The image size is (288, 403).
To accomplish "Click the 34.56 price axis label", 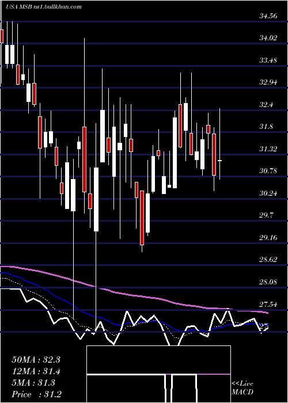I will 268,16.
